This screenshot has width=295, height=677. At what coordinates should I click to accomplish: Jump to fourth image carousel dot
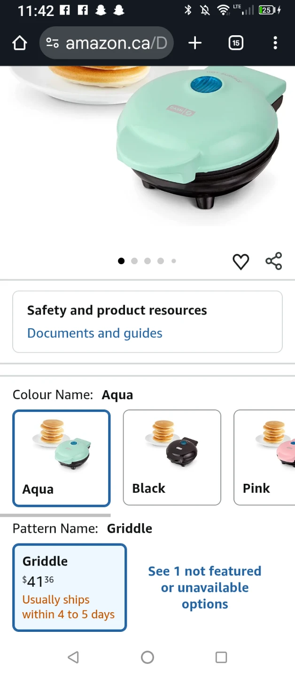tap(161, 261)
